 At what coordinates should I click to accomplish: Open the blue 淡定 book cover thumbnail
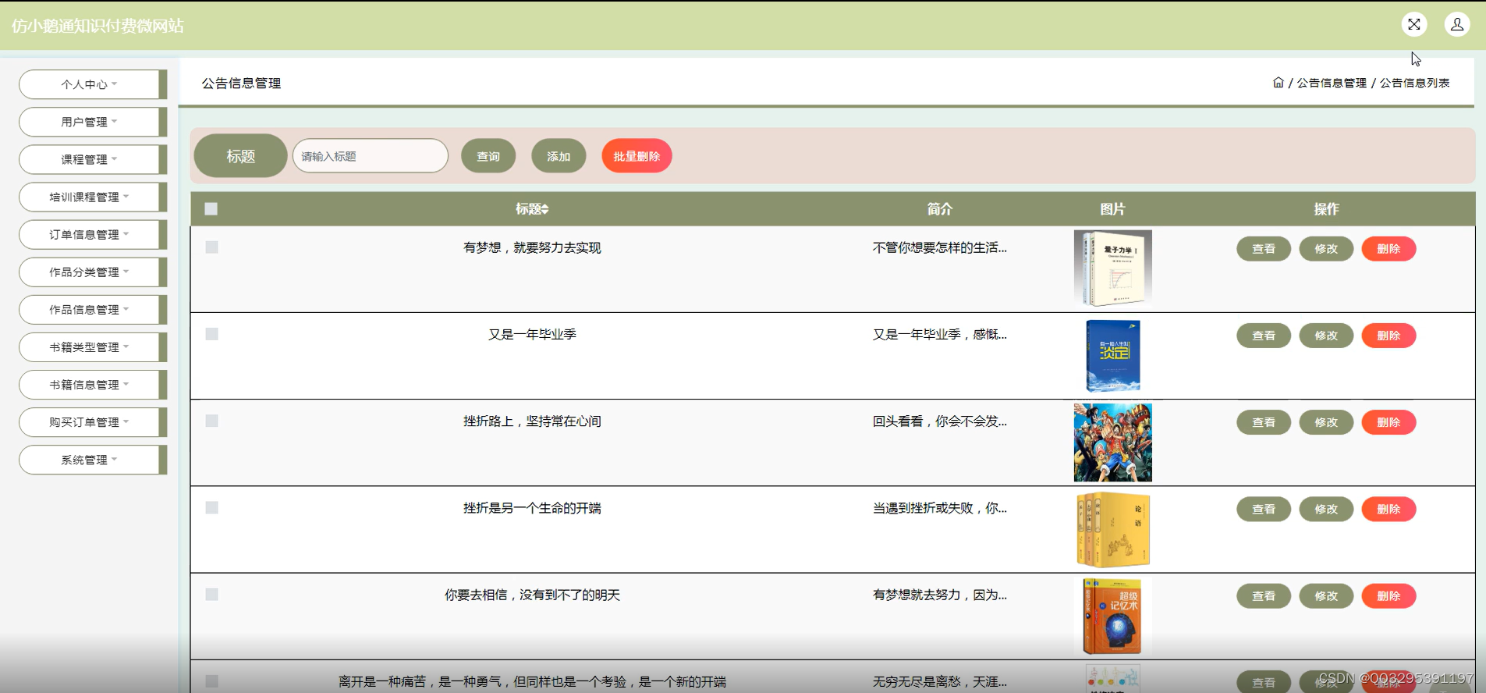1112,355
